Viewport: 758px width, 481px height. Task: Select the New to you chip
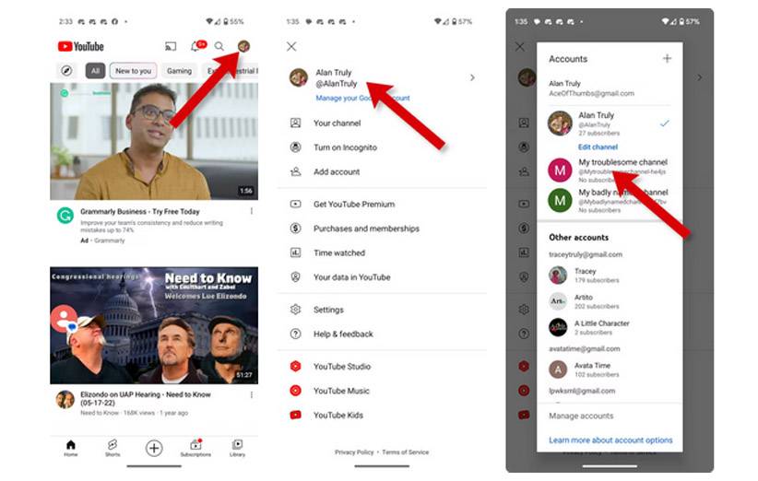(133, 71)
